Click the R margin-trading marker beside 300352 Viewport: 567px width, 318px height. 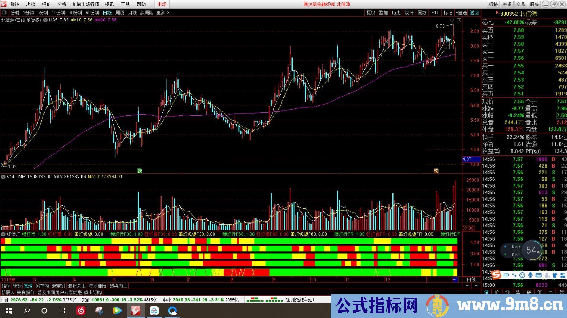497,13
